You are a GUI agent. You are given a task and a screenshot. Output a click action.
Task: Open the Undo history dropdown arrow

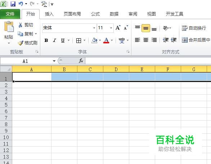[26, 4]
